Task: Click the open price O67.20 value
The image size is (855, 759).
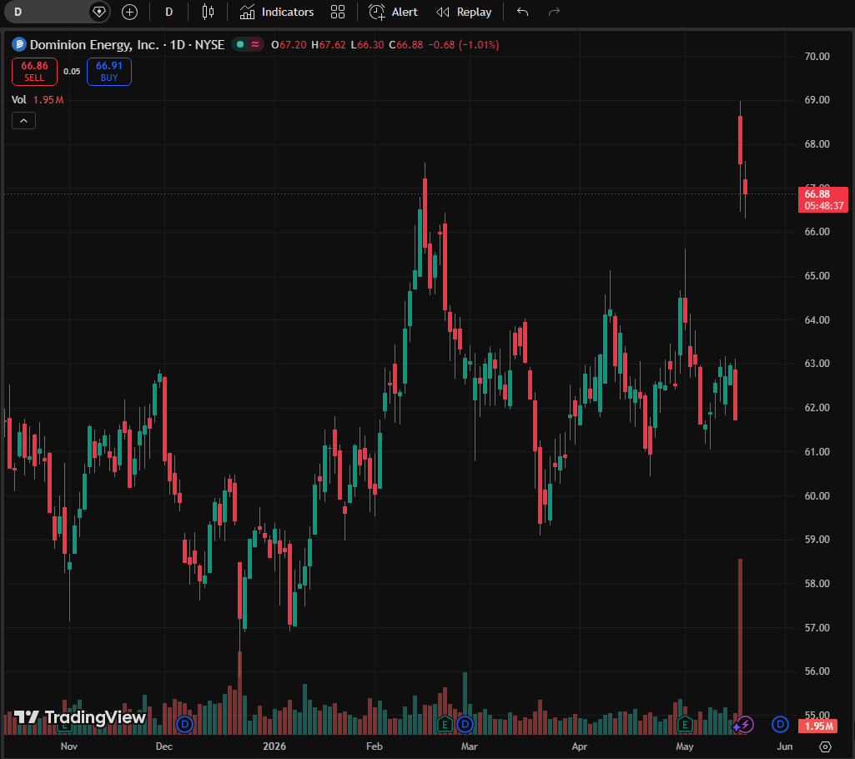Action: click(x=289, y=45)
